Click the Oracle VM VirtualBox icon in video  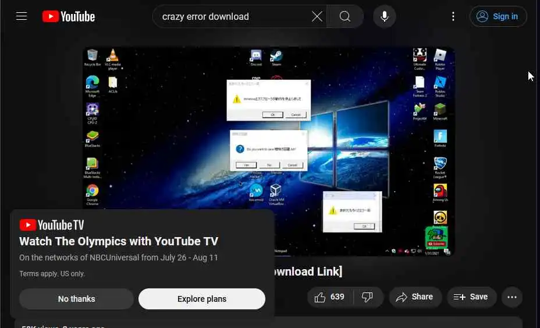click(276, 195)
